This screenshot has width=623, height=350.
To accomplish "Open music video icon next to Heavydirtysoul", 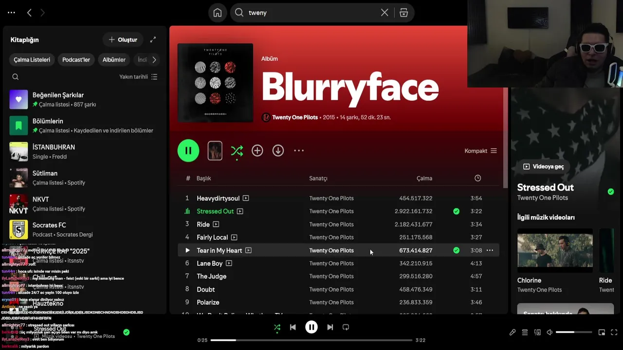I will [x=246, y=198].
